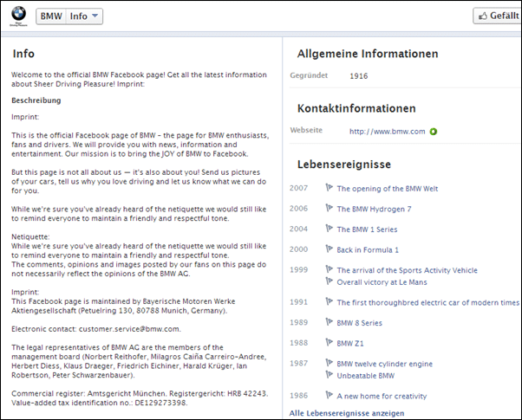522x420 pixels.
Task: Click Alle Lebensereignisse anzeigen link
Action: click(x=347, y=413)
